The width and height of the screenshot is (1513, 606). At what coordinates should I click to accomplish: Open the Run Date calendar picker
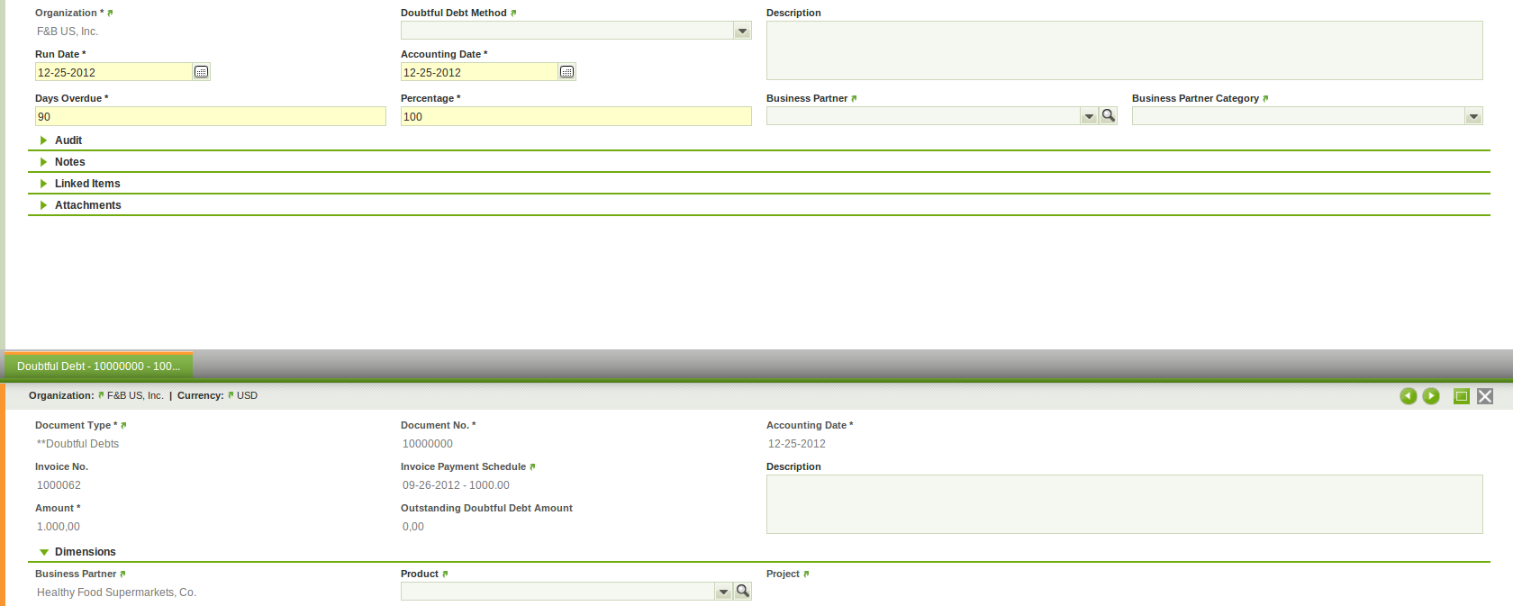click(202, 72)
